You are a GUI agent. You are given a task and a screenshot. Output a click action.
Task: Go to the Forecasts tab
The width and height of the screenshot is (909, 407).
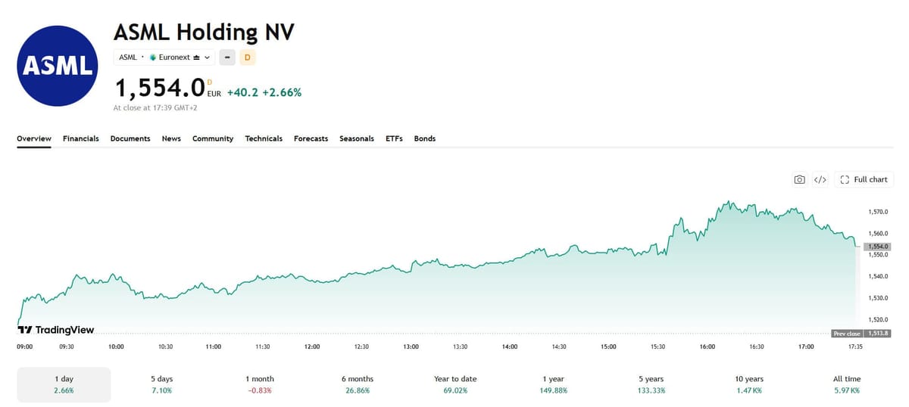[x=311, y=138]
